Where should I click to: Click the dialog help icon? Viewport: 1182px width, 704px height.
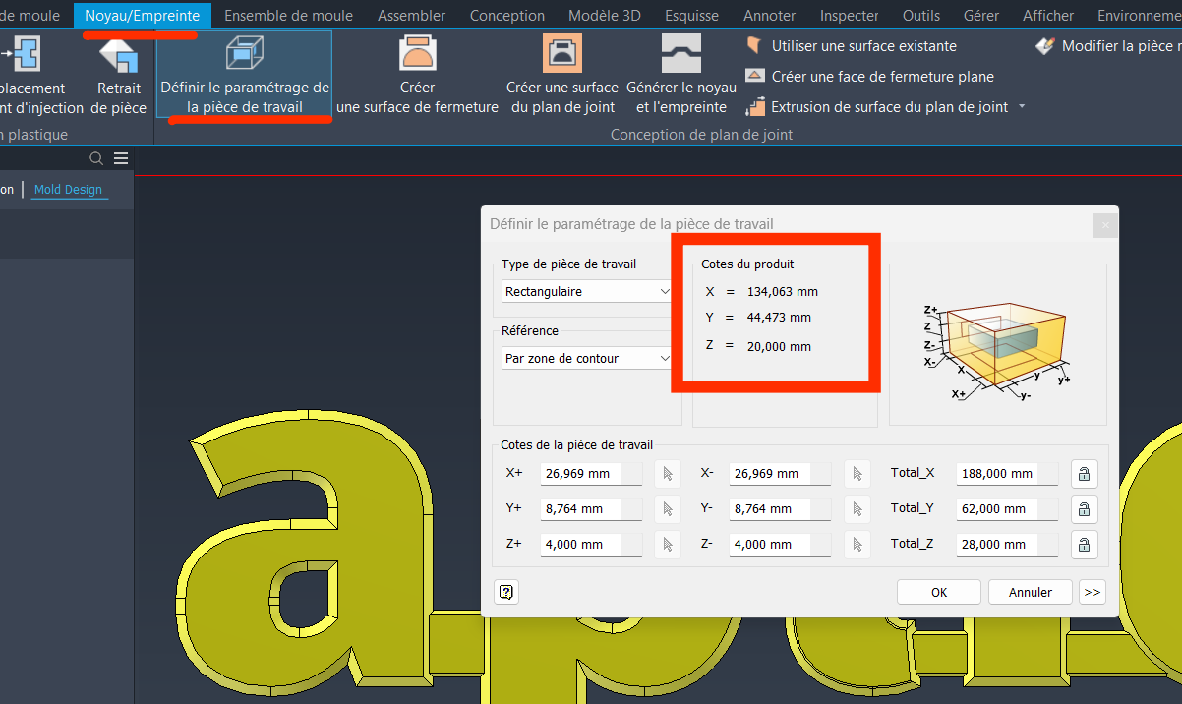(x=506, y=592)
